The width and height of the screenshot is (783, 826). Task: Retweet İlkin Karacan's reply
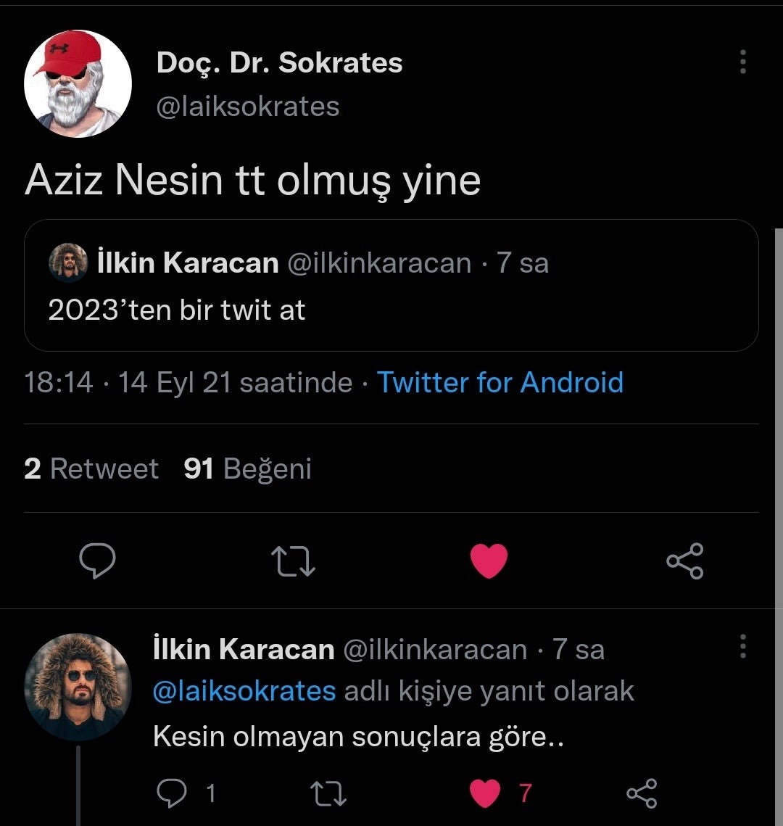pyautogui.click(x=328, y=793)
